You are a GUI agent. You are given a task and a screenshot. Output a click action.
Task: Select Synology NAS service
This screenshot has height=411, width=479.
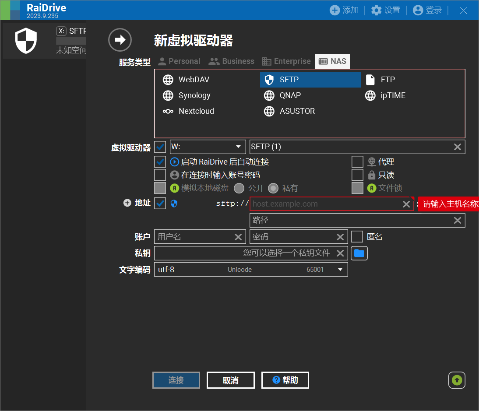[187, 95]
